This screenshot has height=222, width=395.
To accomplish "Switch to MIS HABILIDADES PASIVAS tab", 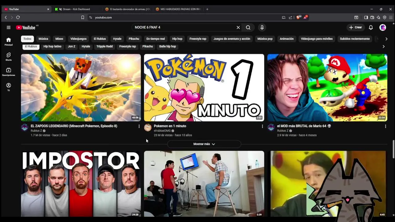I will [x=178, y=9].
